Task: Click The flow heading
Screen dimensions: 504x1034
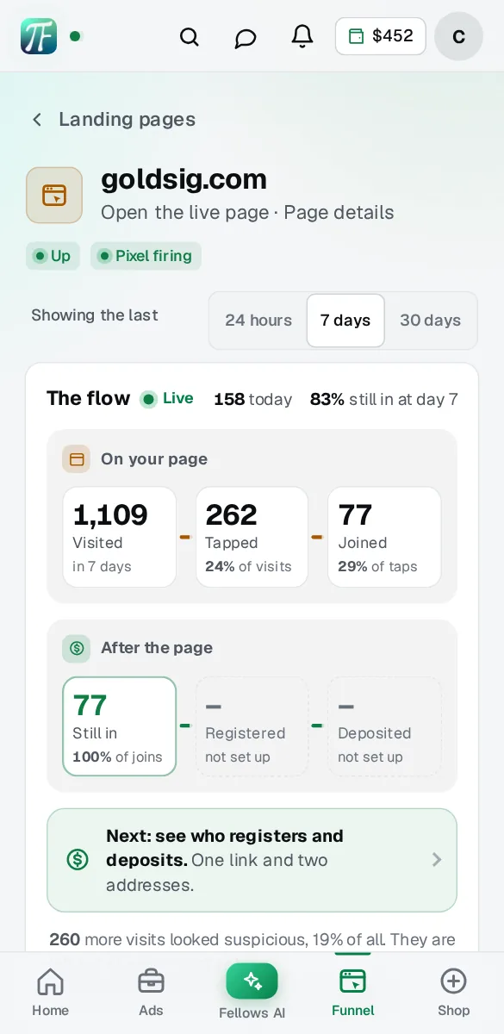Action: click(x=88, y=398)
